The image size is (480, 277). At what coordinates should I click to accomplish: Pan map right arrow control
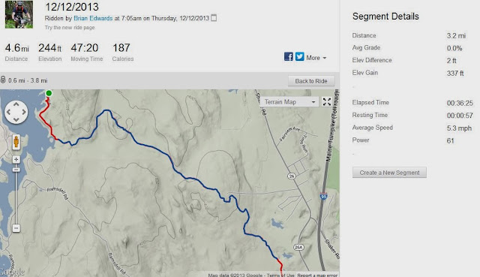24,112
